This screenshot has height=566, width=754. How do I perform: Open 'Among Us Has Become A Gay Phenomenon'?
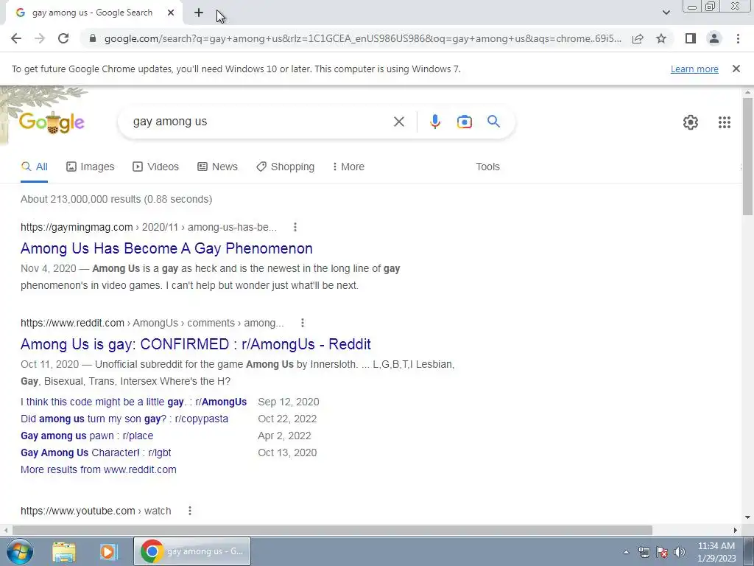[166, 248]
